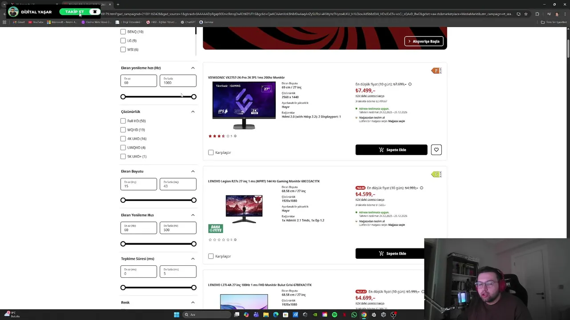Open Microsoft Store from taskbar
The width and height of the screenshot is (570, 320).
click(x=285, y=315)
